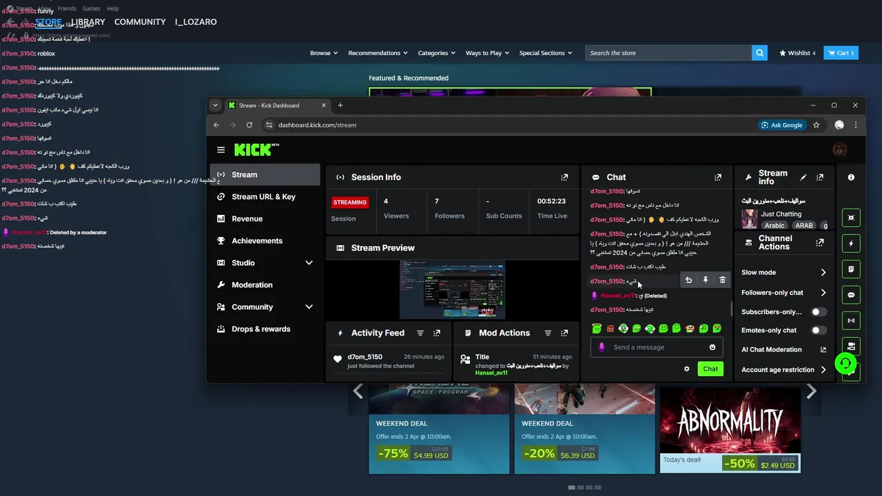
Task: Pop out the Channel Actions panel
Action: (820, 242)
